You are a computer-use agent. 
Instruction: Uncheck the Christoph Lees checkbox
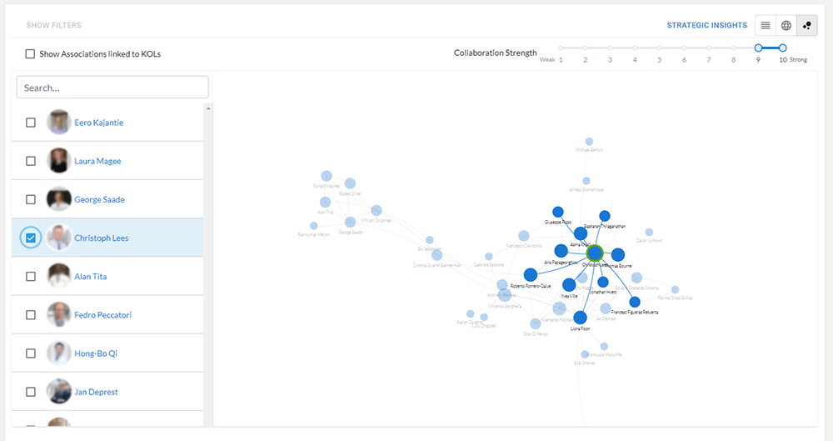click(x=31, y=238)
